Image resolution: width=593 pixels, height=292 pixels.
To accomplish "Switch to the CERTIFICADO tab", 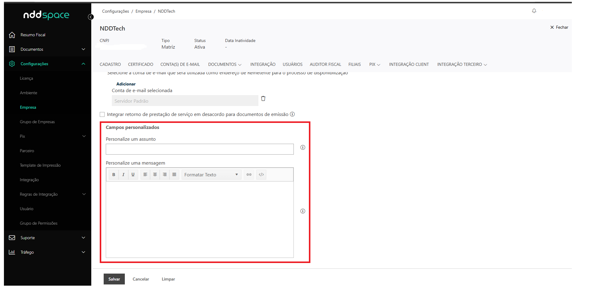I will (141, 64).
